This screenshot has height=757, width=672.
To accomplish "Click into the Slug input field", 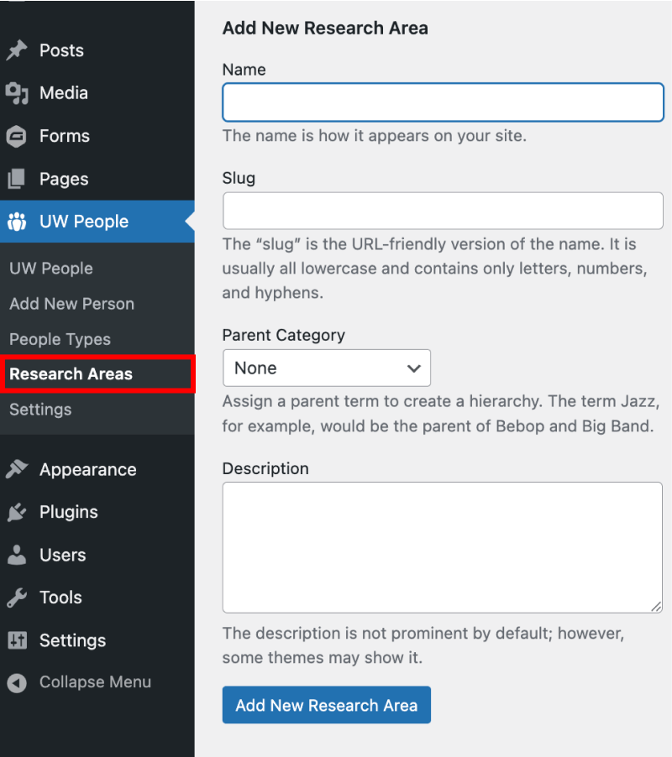I will coord(443,211).
